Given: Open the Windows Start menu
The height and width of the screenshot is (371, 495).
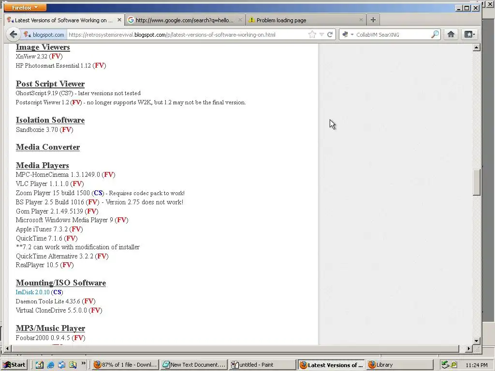Looking at the screenshot, I should tap(14, 365).
